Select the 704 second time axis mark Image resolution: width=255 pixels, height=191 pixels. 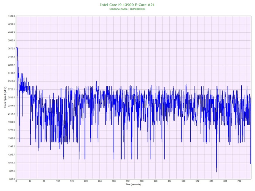[x=239, y=182]
